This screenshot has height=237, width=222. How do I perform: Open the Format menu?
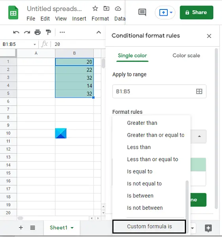(100, 19)
